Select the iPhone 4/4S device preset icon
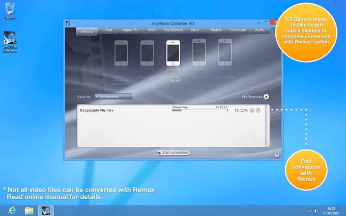 point(147,53)
